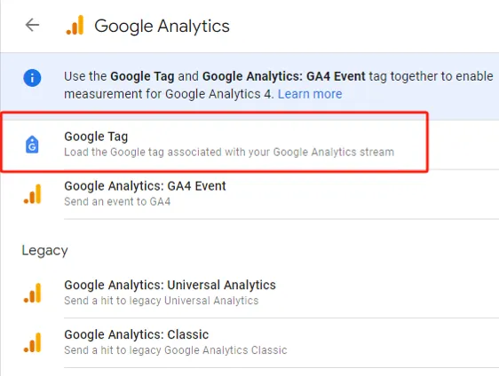Select Google Analytics: Universal Analytics title
The image size is (499, 376).
point(170,285)
